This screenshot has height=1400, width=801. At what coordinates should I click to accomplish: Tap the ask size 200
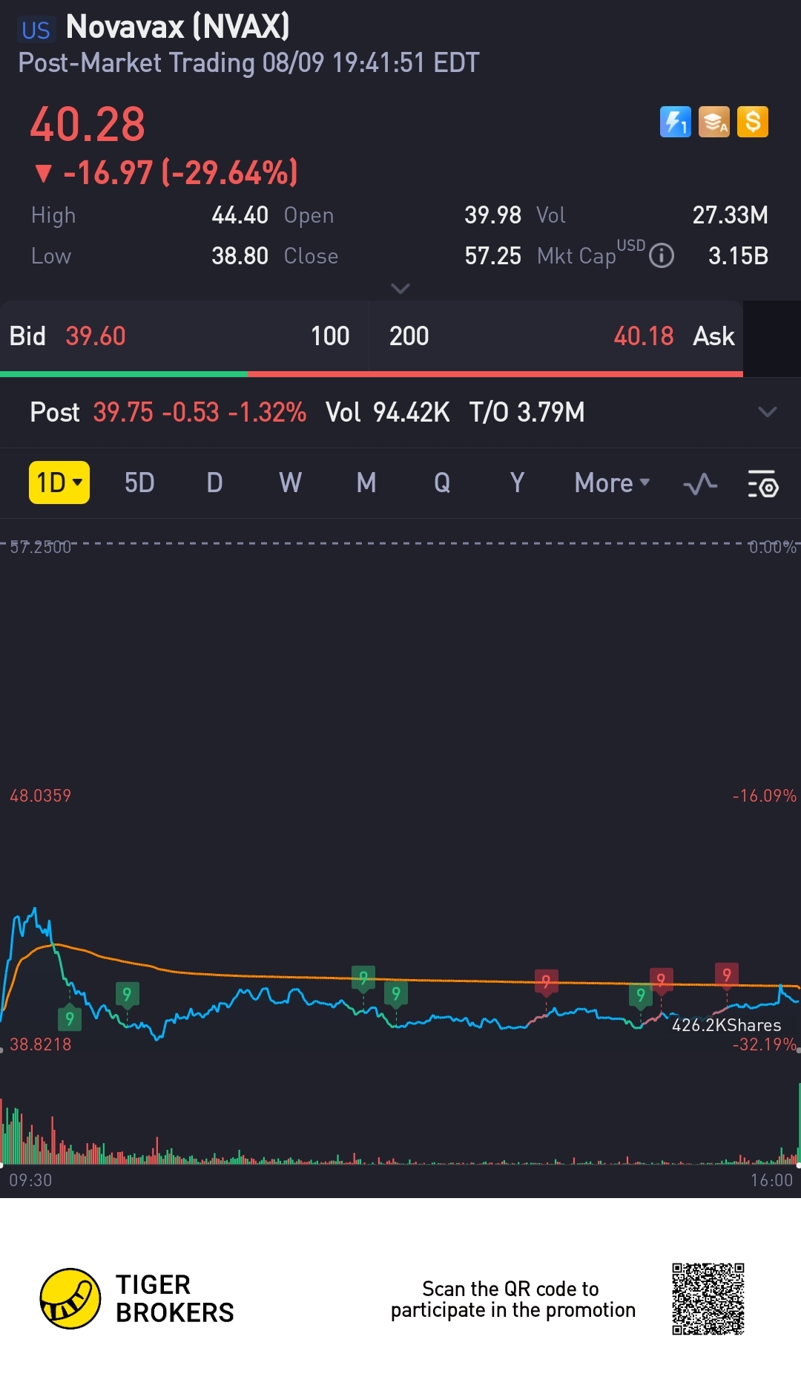409,336
